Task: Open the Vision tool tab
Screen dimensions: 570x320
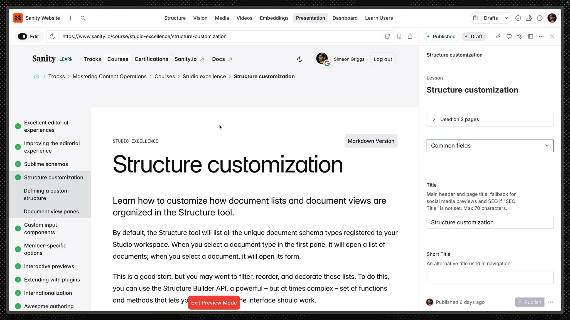Action: [200, 18]
